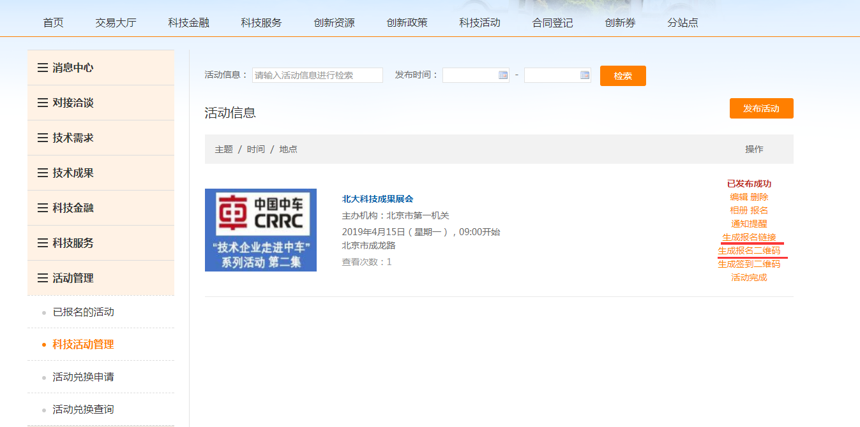The width and height of the screenshot is (860, 427).
Task: Open 报名 list for the activity
Action: click(x=759, y=210)
